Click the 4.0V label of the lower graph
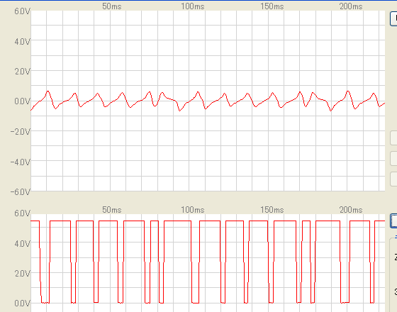This screenshot has height=312, width=397. pos(22,244)
